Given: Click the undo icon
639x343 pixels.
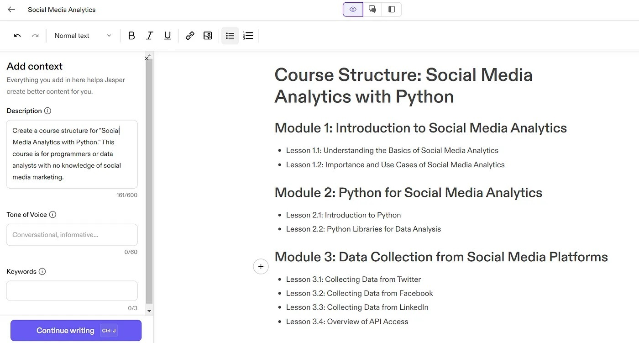Looking at the screenshot, I should coord(17,36).
